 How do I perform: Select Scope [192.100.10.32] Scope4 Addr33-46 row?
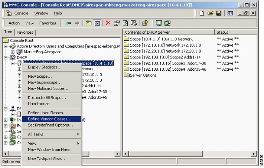168,69
